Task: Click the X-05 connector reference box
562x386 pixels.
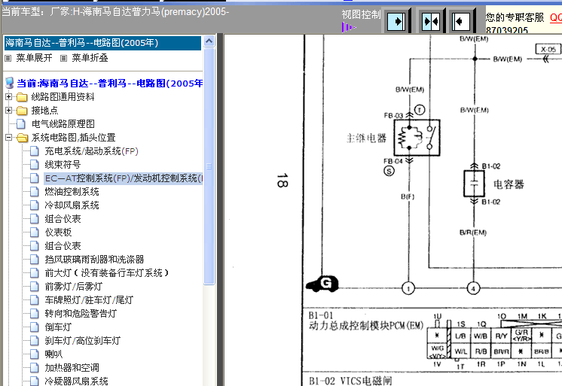Action: click(548, 50)
